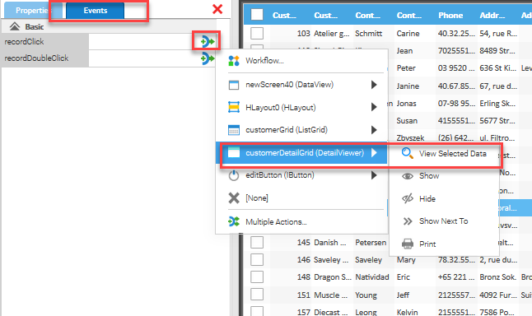Screen dimensions: 532x316
Task: Switch to the Properties tab
Action: click(33, 11)
